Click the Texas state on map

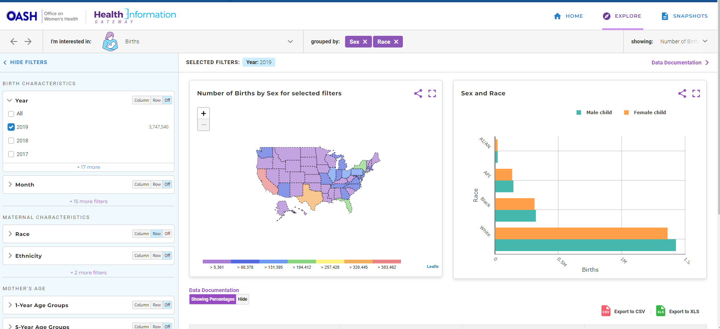(311, 197)
